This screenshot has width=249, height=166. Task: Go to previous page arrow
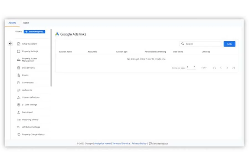(221, 68)
